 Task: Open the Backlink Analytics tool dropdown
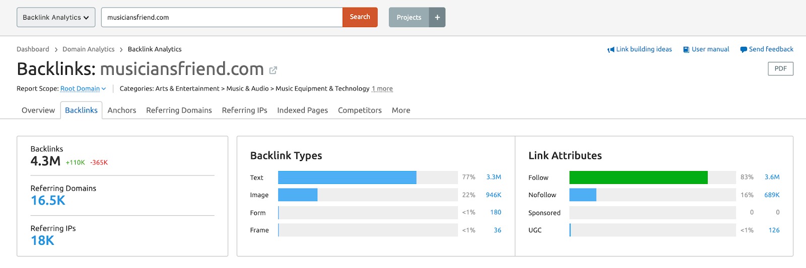(x=56, y=17)
